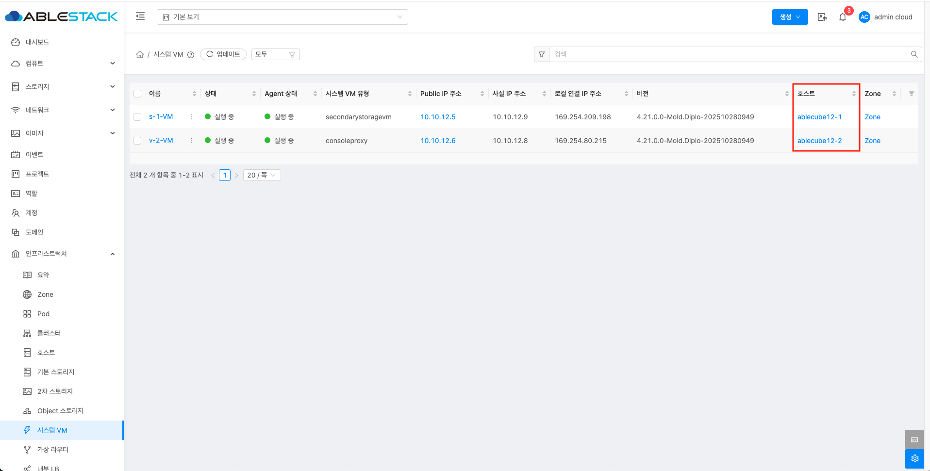Image resolution: width=930 pixels, height=471 pixels.
Task: Open the 20 / 쪽 page size dropdown
Action: tap(262, 175)
